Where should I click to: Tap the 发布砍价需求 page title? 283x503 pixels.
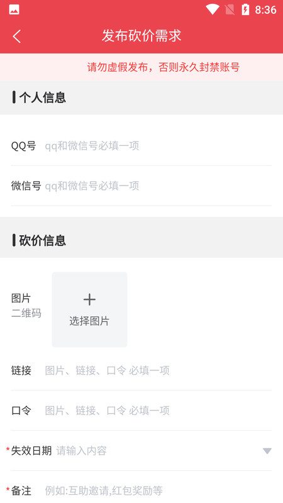[141, 36]
